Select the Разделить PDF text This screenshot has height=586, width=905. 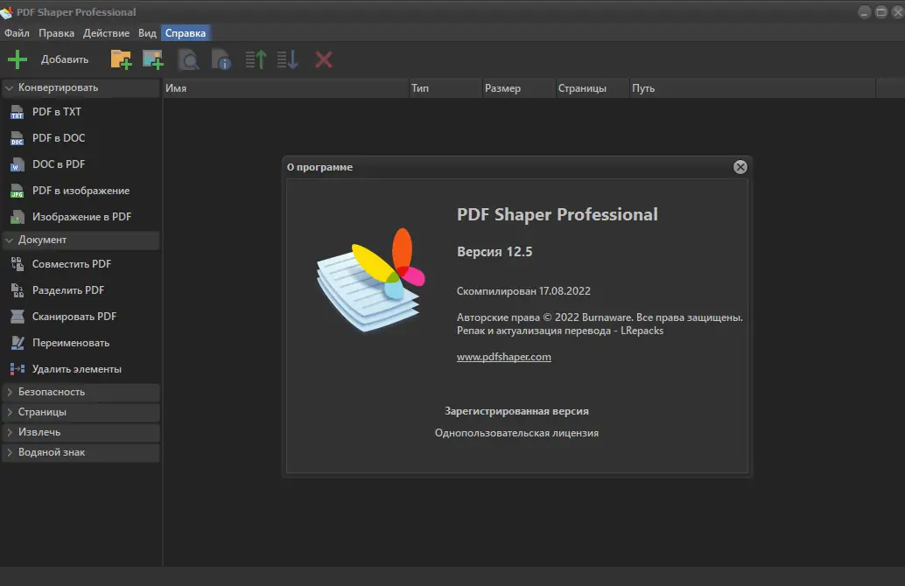click(x=68, y=290)
